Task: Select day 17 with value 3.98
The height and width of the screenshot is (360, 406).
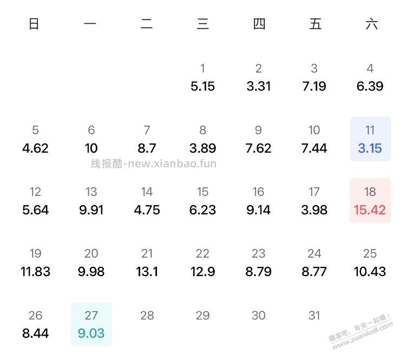Action: click(x=314, y=201)
